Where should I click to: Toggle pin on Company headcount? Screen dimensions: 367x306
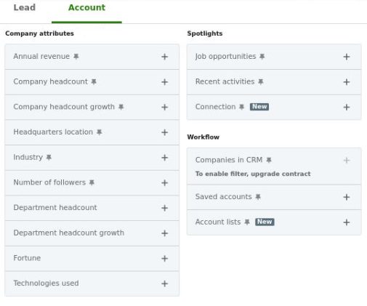94,81
